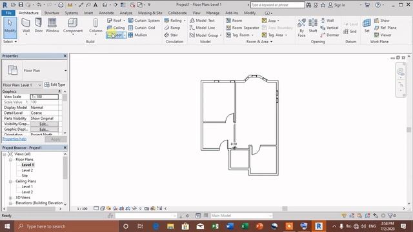Switch to the Systems tab

click(x=72, y=13)
